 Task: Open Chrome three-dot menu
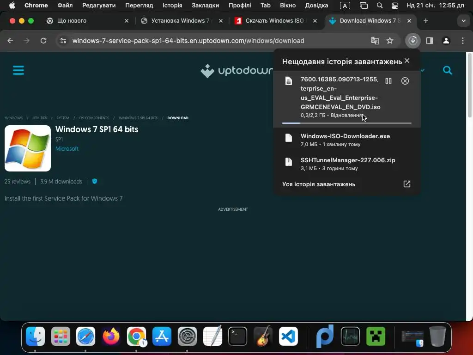(x=463, y=41)
